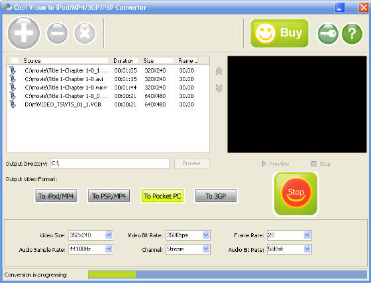Open the Channel dropdown
Image resolution: width=371 pixels, height=283 pixels.
[206, 249]
